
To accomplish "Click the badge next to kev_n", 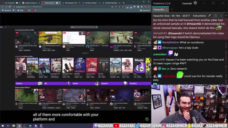I will [160, 69].
